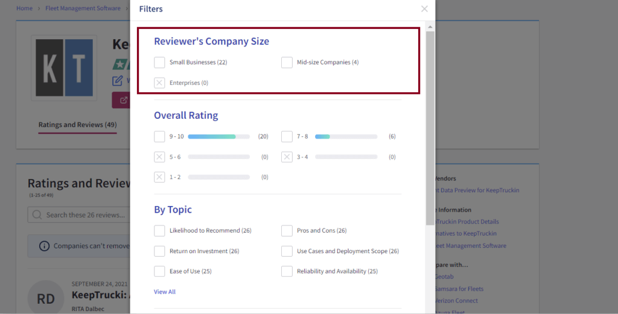The width and height of the screenshot is (618, 314).
Task: Click the 7 - 8 rating progress bar
Action: pyautogui.click(x=346, y=137)
